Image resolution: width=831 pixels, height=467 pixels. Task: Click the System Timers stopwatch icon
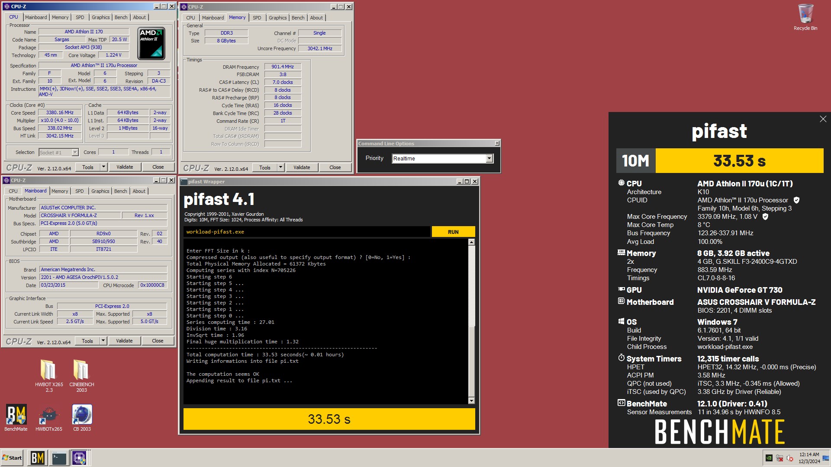[x=621, y=358]
